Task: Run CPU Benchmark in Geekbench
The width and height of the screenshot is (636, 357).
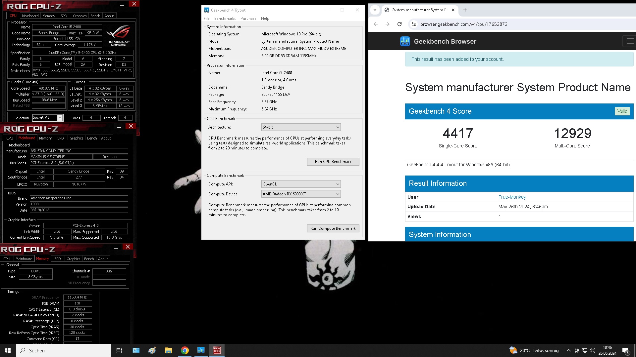Action: [x=333, y=162]
